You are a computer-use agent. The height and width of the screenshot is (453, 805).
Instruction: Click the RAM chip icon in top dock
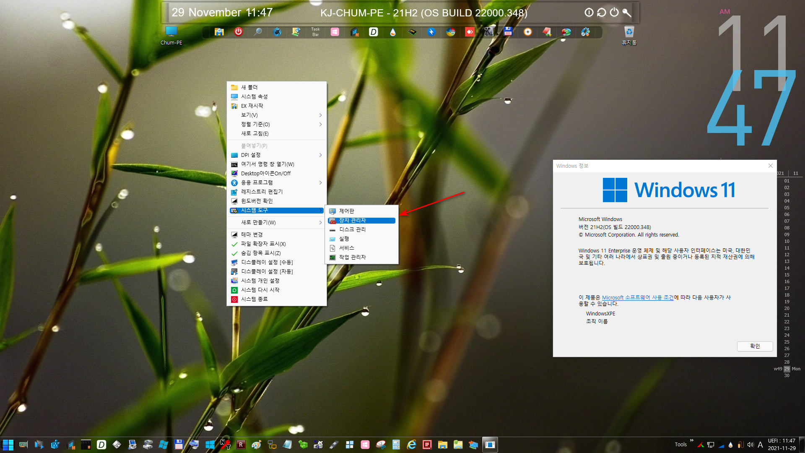point(412,31)
